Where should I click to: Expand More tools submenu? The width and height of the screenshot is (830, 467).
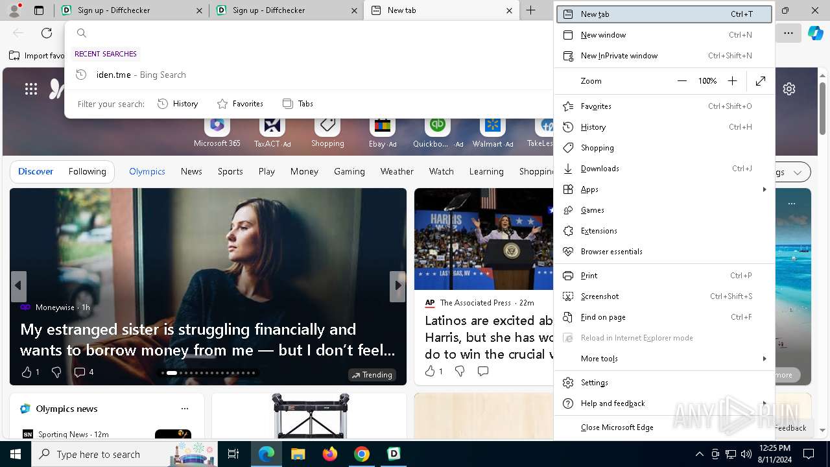[664, 359]
